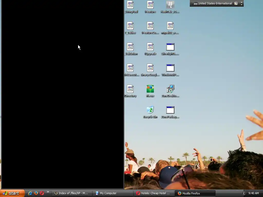Open the language bar options arrow
The width and height of the screenshot is (263, 197).
(x=241, y=5)
